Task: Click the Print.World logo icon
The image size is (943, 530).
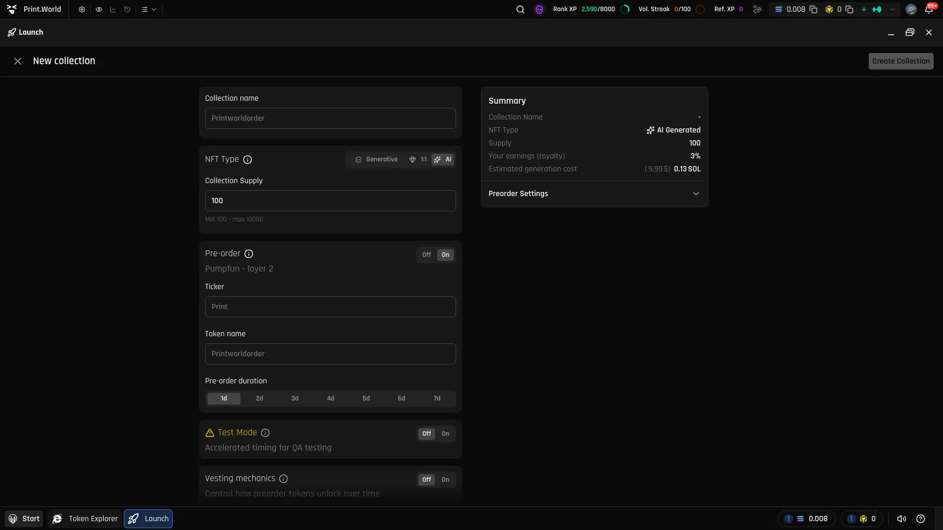Action: (x=12, y=9)
